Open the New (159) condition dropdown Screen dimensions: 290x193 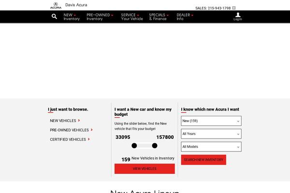tap(211, 121)
